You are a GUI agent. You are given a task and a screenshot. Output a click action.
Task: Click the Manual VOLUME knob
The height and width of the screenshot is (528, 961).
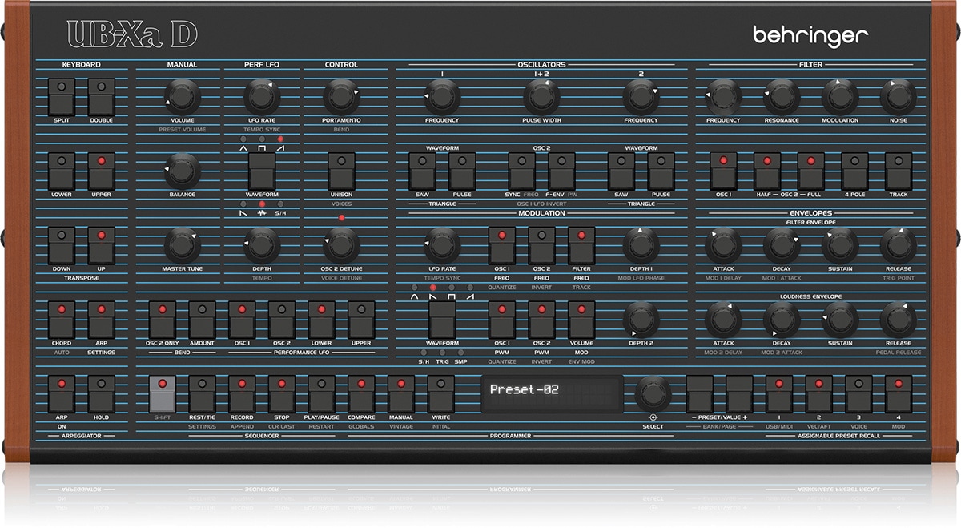tap(183, 96)
